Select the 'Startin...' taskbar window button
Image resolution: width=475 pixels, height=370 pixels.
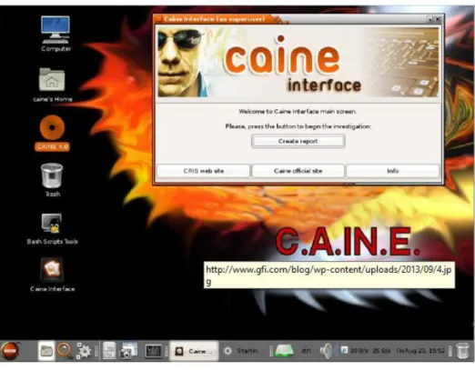click(x=242, y=351)
